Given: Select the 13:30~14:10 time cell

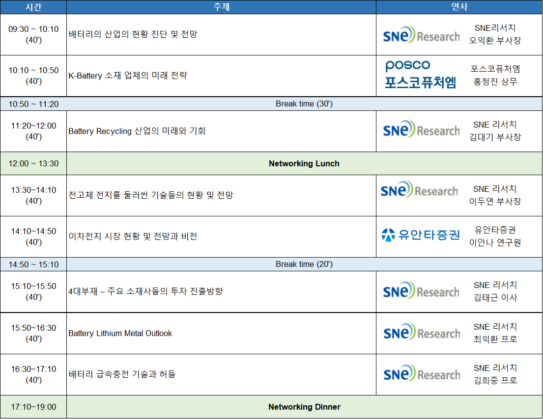Looking at the screenshot, I should point(33,195).
